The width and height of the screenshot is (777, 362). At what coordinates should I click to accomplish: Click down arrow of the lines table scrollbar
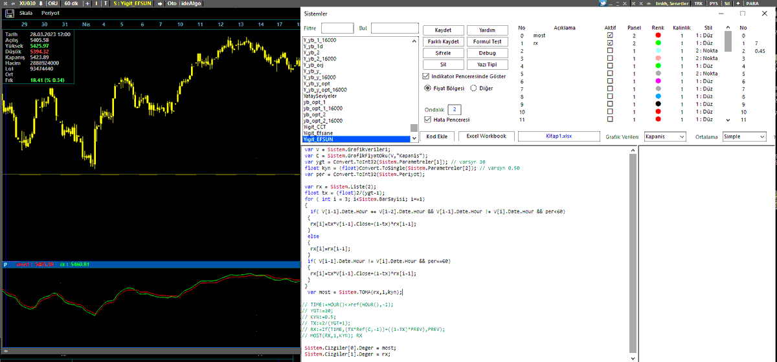click(728, 120)
